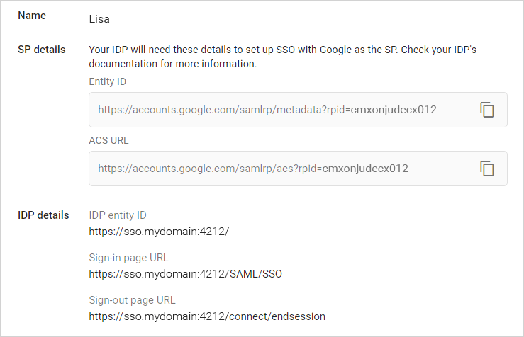Click the Entity ID field label

click(108, 81)
